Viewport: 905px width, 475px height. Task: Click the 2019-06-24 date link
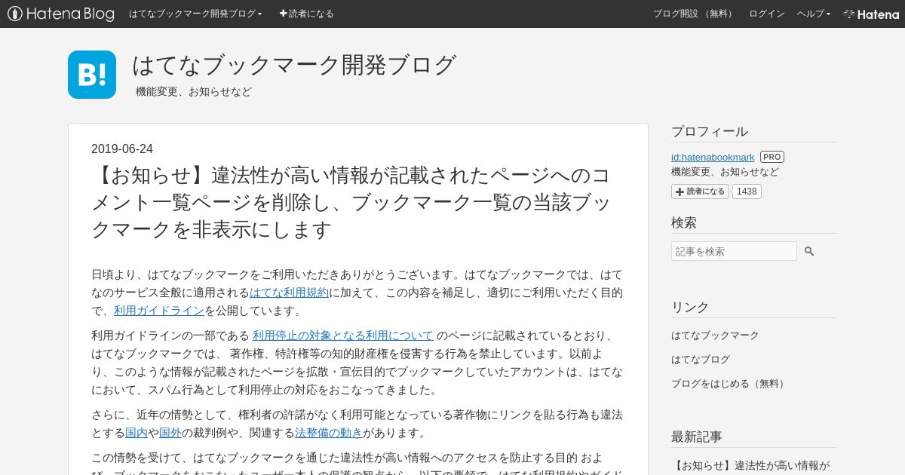[122, 149]
